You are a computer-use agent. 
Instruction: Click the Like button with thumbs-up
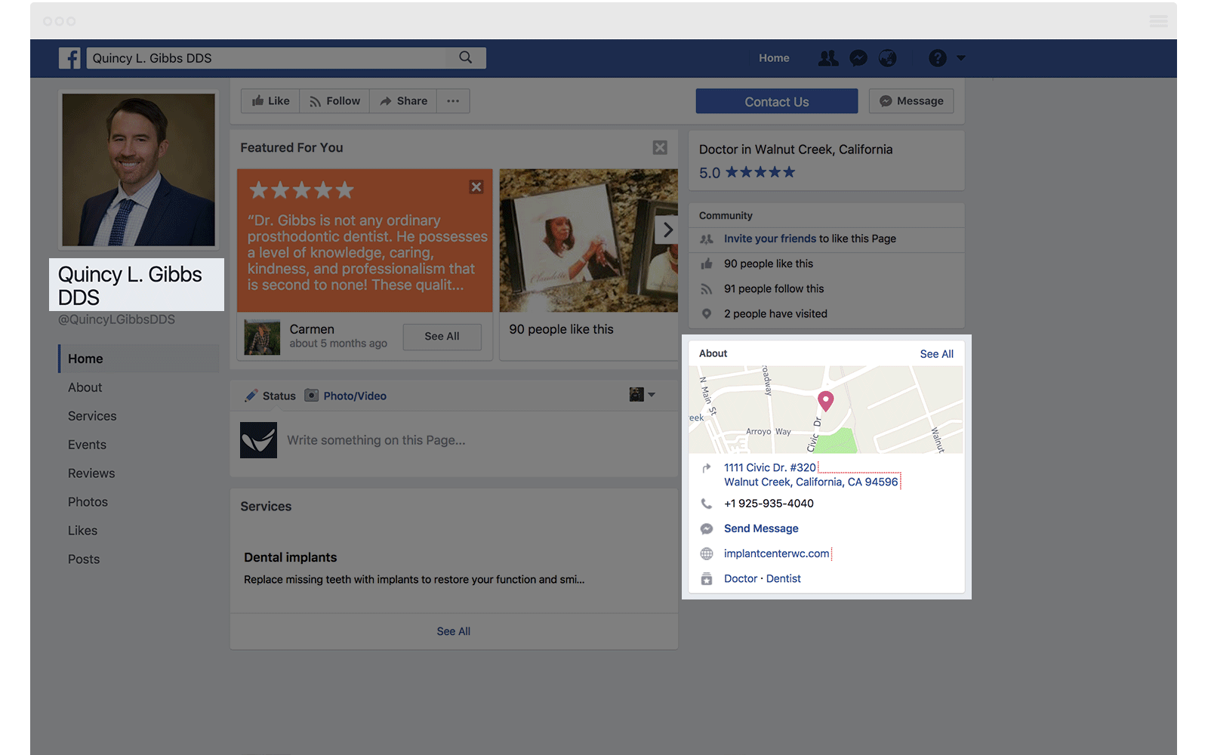270,101
